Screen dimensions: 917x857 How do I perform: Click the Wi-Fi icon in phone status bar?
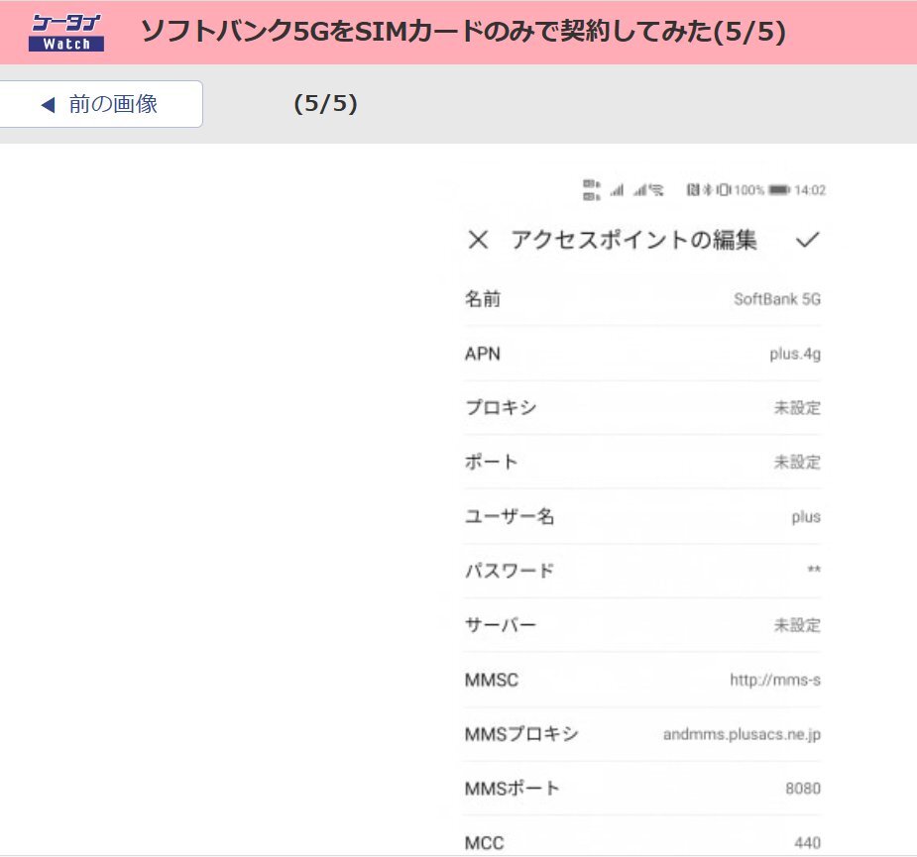pyautogui.click(x=655, y=190)
